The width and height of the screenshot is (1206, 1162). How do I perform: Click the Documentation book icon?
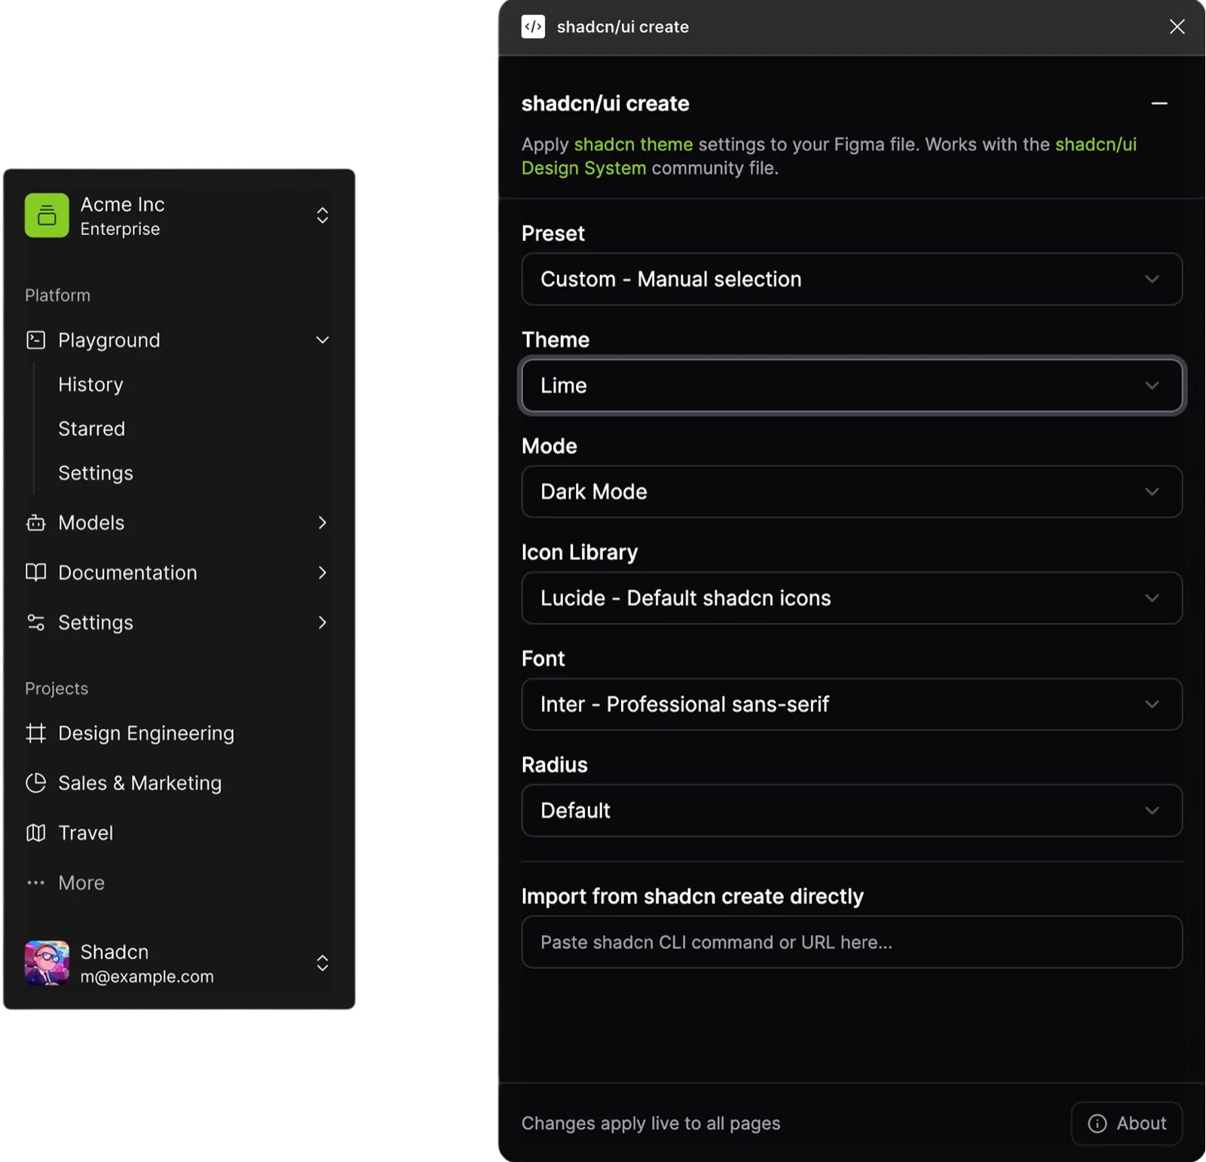pos(35,572)
